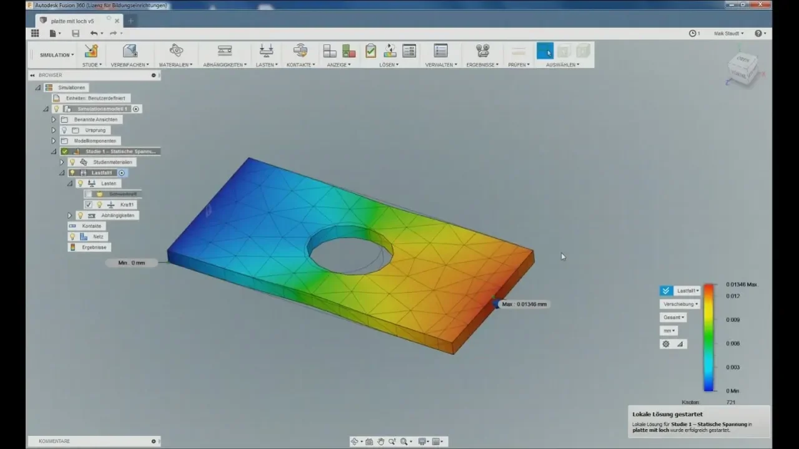Toggle visibility bulb of Studienmaterialien

(72, 162)
